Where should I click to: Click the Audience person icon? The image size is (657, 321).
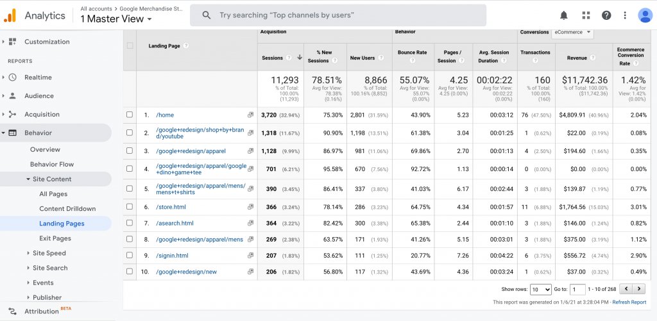pos(13,96)
